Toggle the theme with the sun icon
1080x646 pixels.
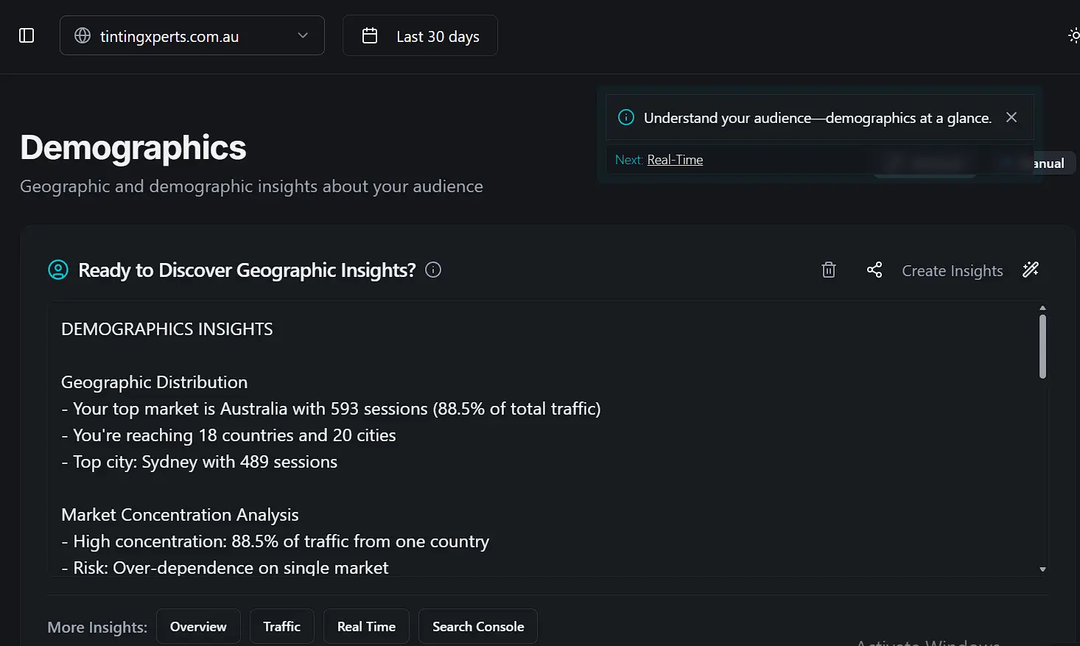click(x=1073, y=35)
